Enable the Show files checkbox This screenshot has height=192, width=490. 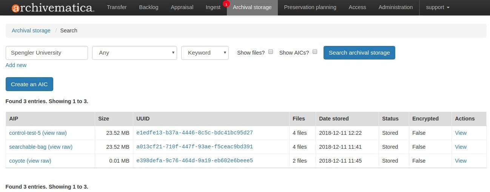(271, 52)
